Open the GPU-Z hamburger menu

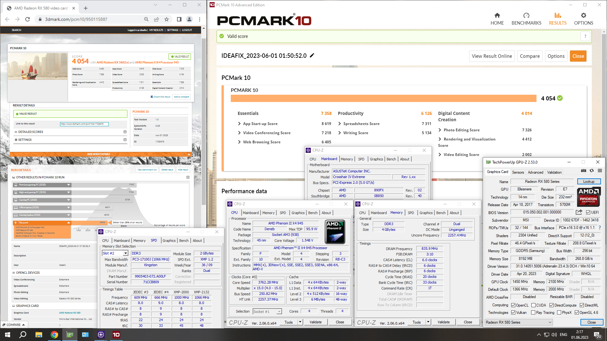tap(600, 171)
